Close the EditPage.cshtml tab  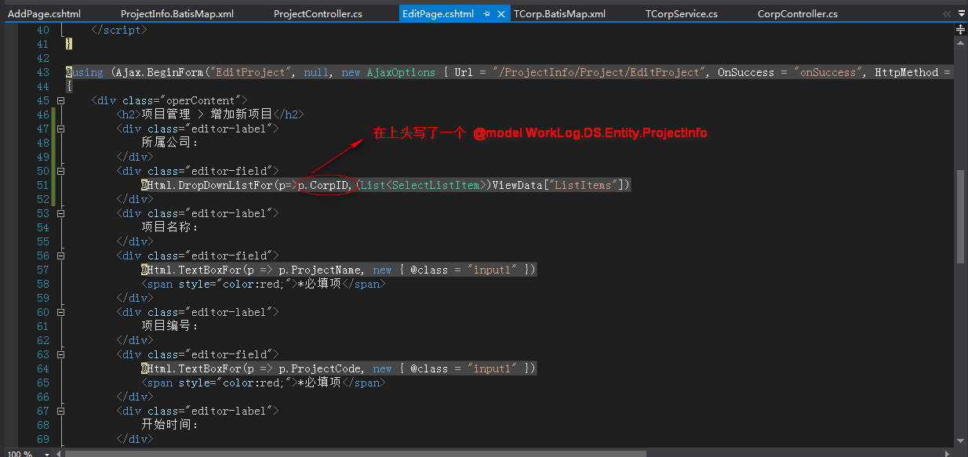(x=502, y=14)
